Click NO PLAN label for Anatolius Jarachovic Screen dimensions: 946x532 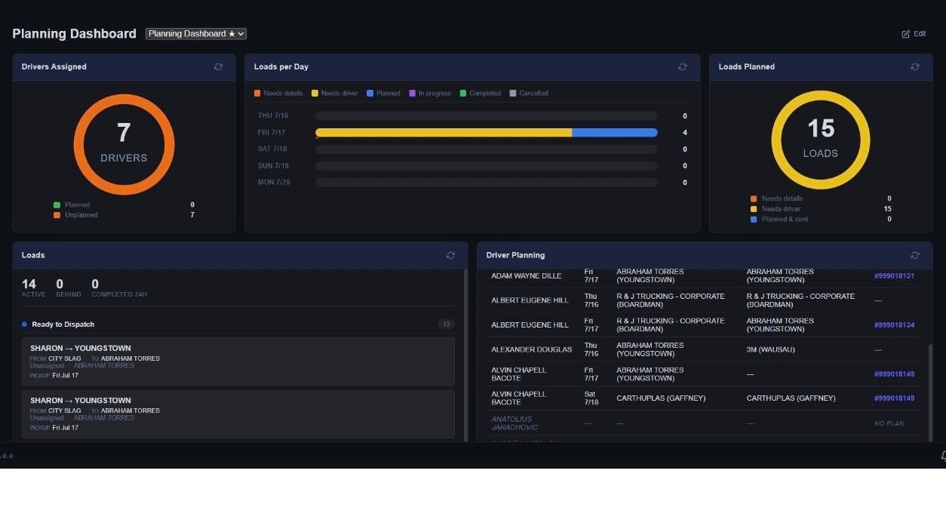[889, 423]
